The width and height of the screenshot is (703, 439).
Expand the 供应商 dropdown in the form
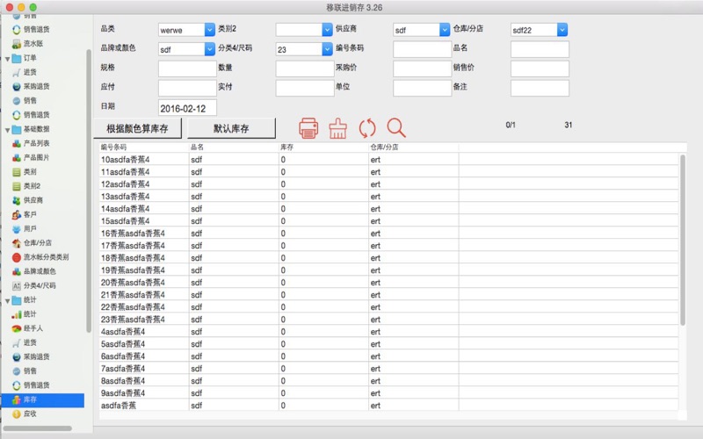445,30
